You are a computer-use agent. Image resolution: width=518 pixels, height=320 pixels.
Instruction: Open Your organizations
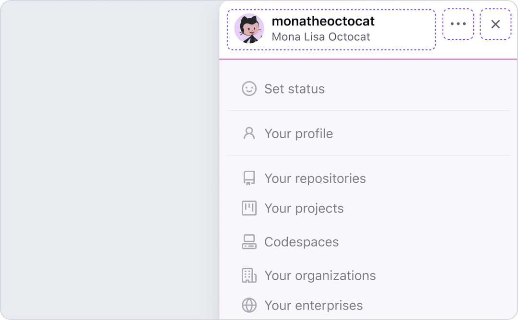click(x=320, y=275)
